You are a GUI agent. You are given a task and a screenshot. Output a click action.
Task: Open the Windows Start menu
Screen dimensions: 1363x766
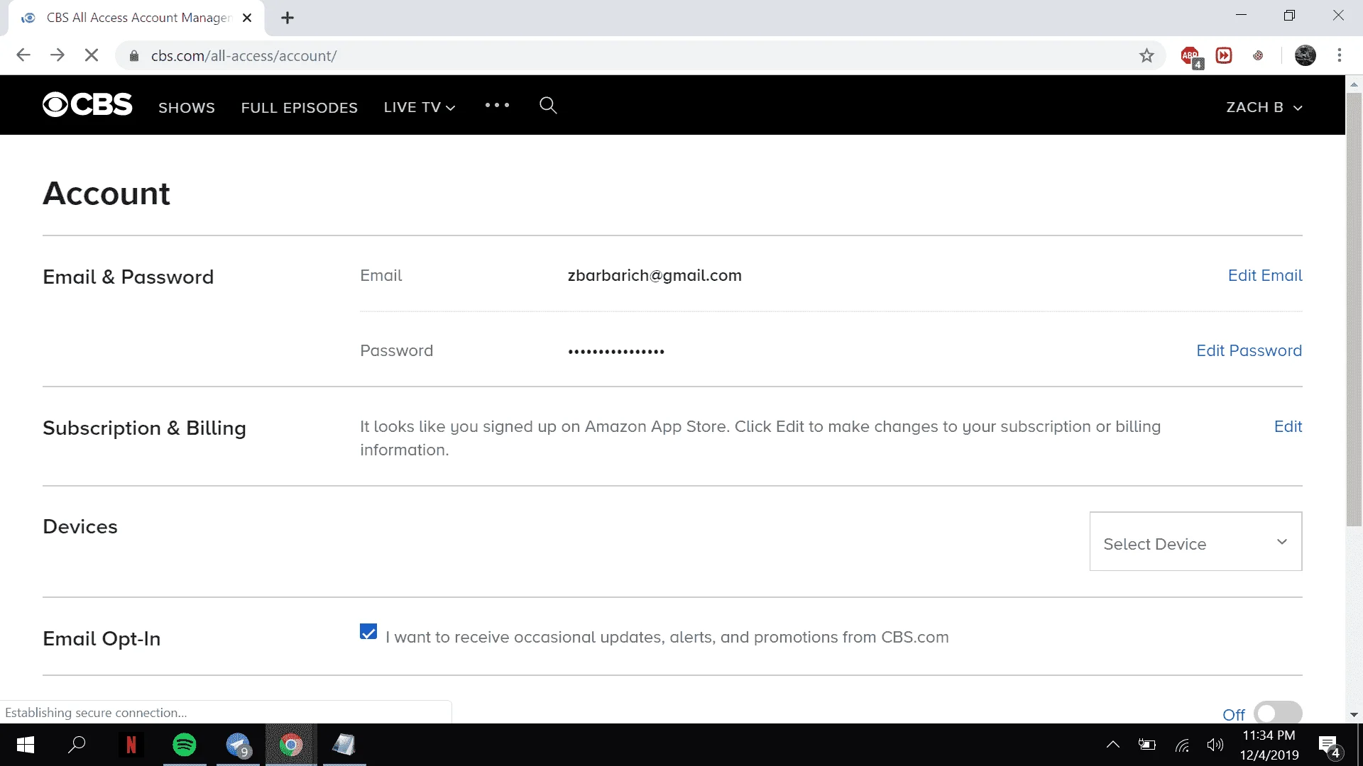[x=26, y=745]
